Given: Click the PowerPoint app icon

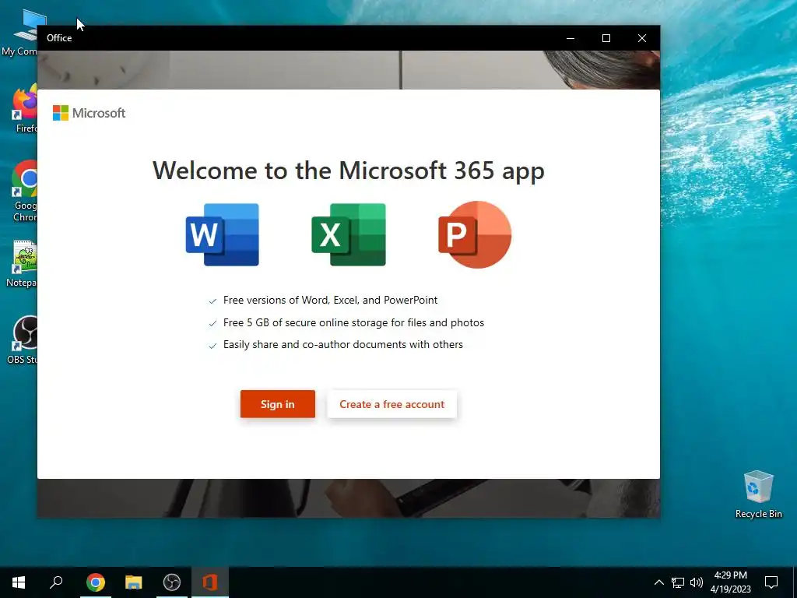Looking at the screenshot, I should 475,234.
